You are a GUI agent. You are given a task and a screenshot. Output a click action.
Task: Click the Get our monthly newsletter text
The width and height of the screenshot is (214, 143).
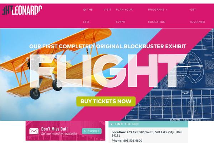pos(59,134)
